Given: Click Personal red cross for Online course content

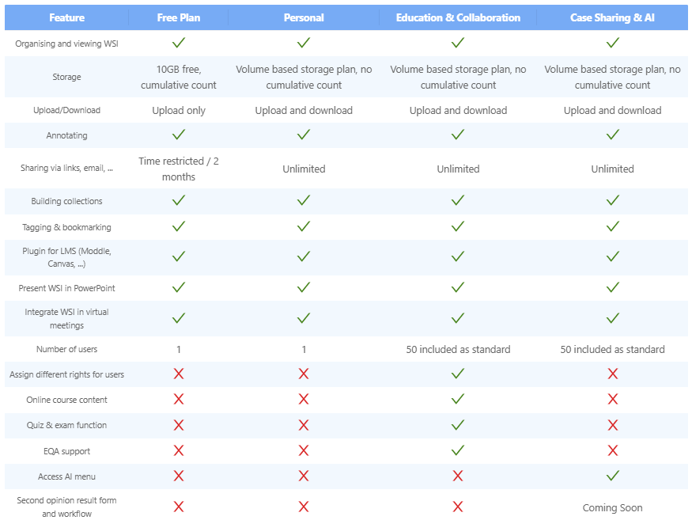Looking at the screenshot, I should pos(304,400).
